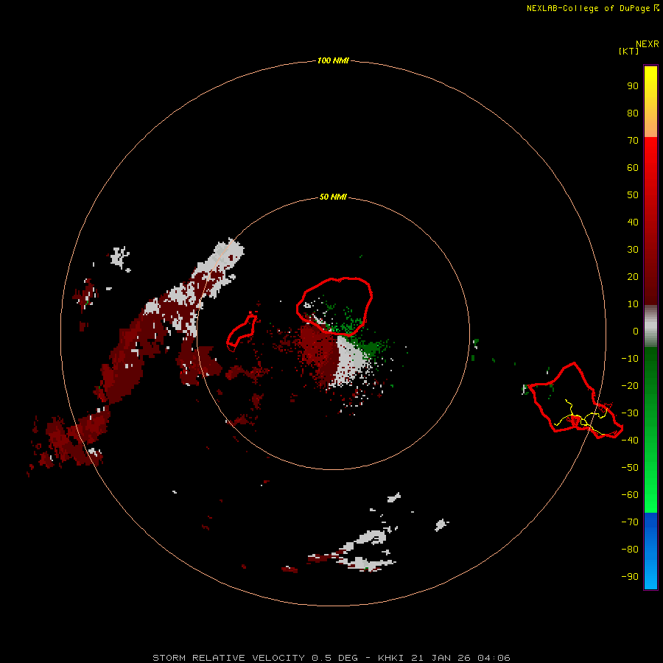Click the -40 value on the velocity scale
This screenshot has width=663, height=663.
pyautogui.click(x=630, y=441)
